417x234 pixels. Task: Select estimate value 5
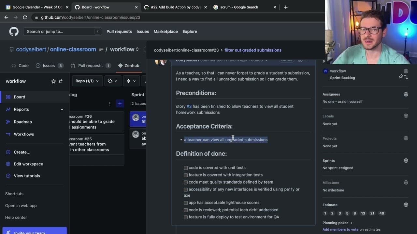tap(347, 213)
